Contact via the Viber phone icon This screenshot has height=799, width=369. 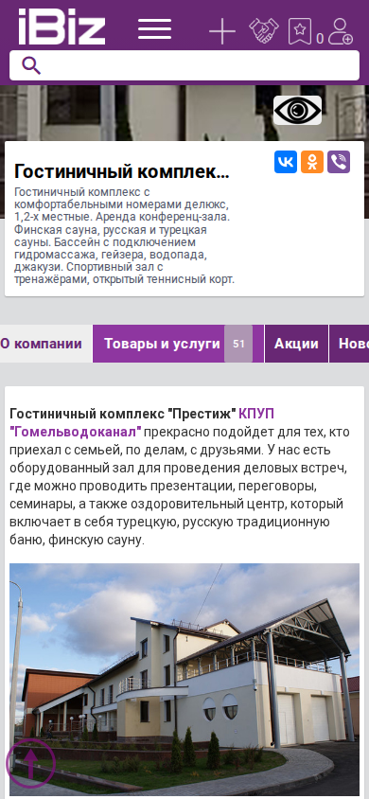pyautogui.click(x=339, y=162)
